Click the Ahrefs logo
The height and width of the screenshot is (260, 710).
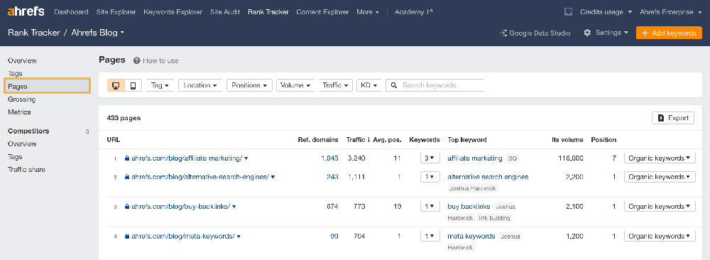pos(26,12)
